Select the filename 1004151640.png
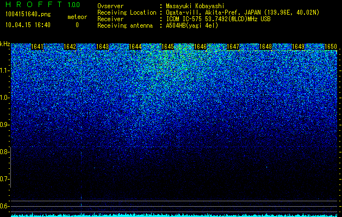This screenshot has height=217, width=342. (x=28, y=15)
